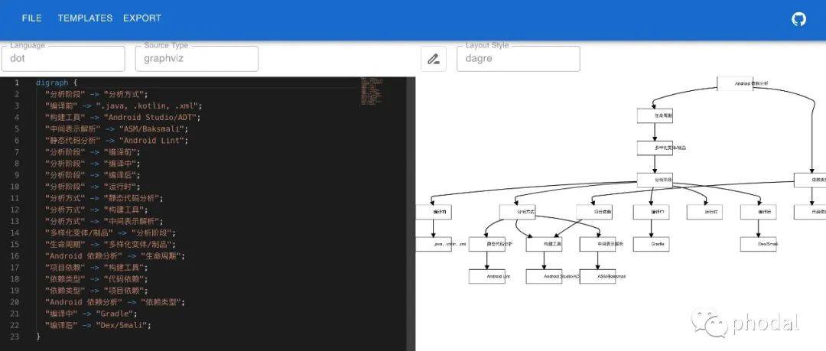The image size is (826, 351).
Task: Click the top Android root node
Action: click(x=735, y=83)
